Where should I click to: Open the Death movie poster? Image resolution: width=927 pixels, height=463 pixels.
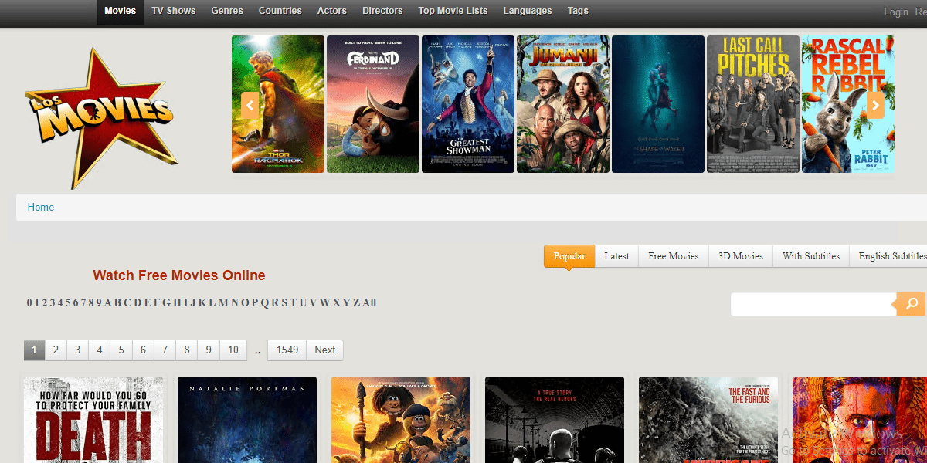click(93, 420)
